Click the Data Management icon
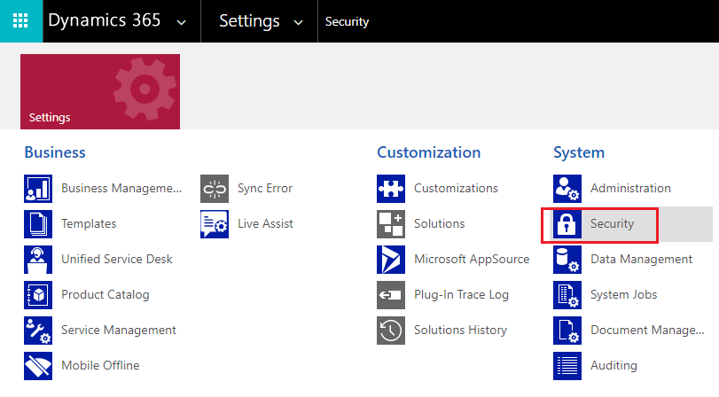Screen dimensions: 719x397 [x=567, y=260]
